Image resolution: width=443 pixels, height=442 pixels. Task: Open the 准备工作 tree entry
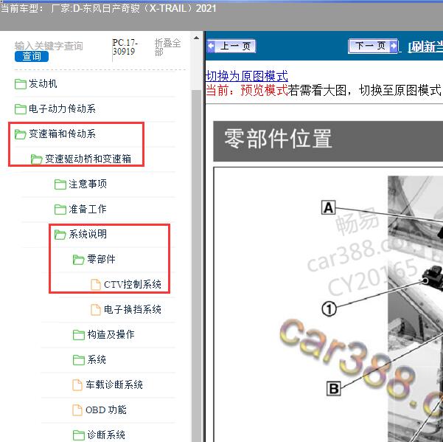(x=88, y=210)
